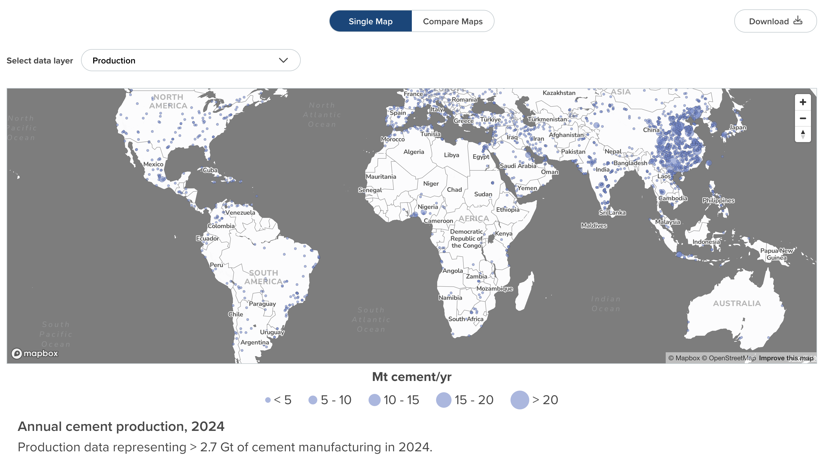Image resolution: width=822 pixels, height=464 pixels.
Task: Click the 15 - 20 legend circle
Action: tap(444, 400)
